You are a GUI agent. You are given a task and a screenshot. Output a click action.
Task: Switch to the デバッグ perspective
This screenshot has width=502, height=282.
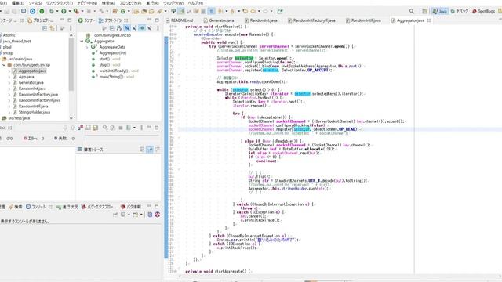pos(460,11)
